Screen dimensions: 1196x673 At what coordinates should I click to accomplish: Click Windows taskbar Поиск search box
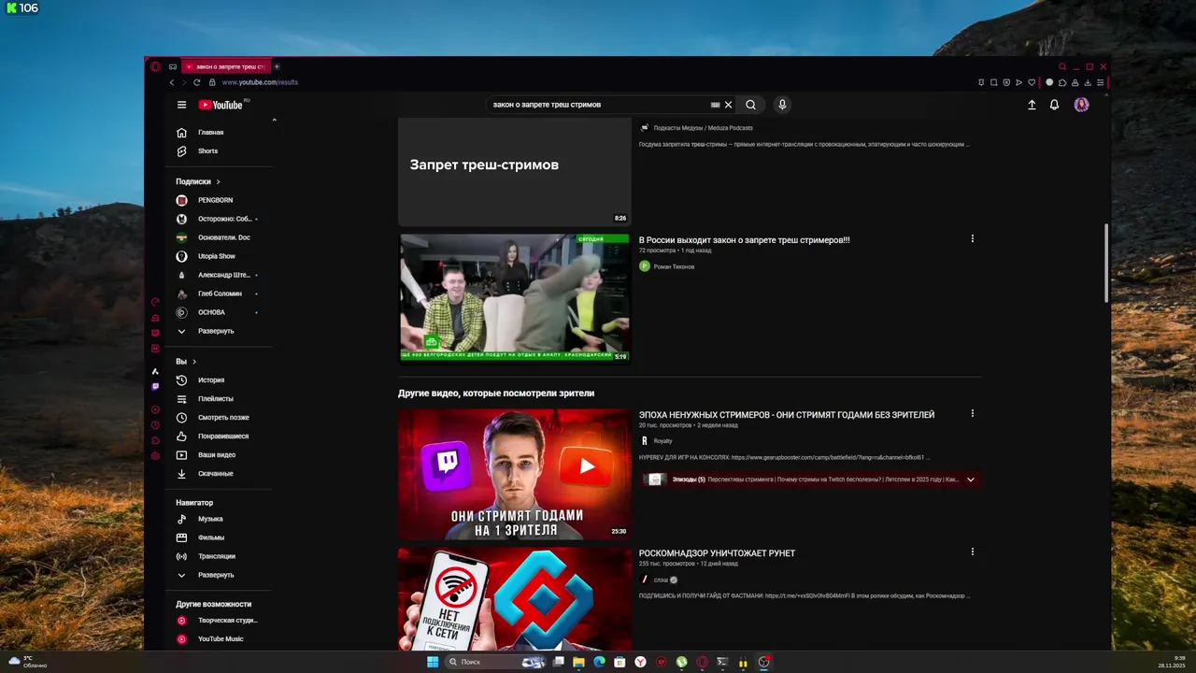pos(496,662)
